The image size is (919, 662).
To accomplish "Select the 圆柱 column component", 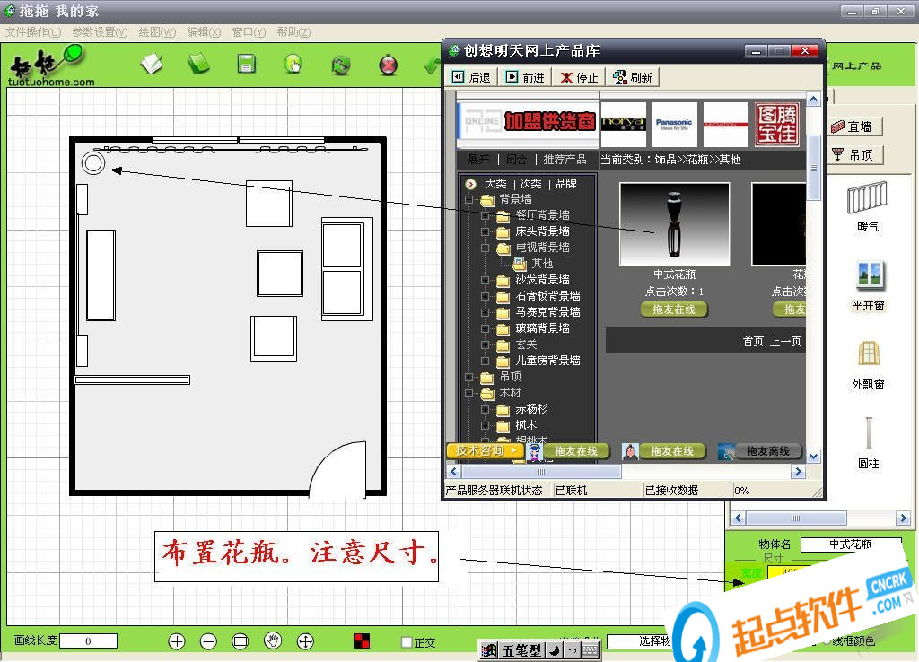I will [x=868, y=443].
